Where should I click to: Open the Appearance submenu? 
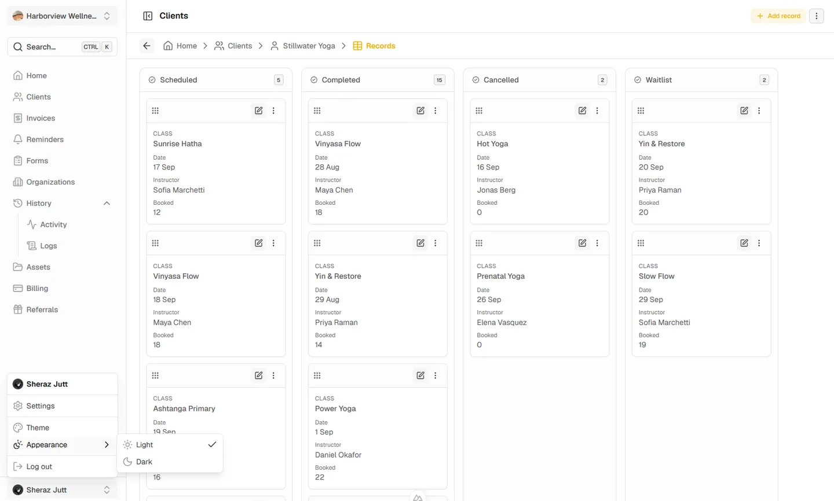(x=62, y=445)
